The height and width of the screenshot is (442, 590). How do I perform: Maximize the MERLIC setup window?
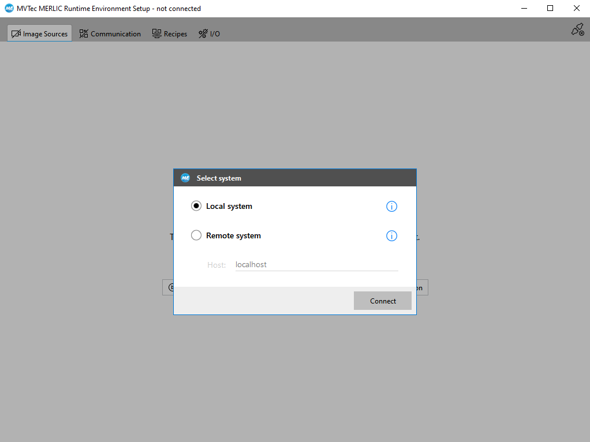click(550, 9)
